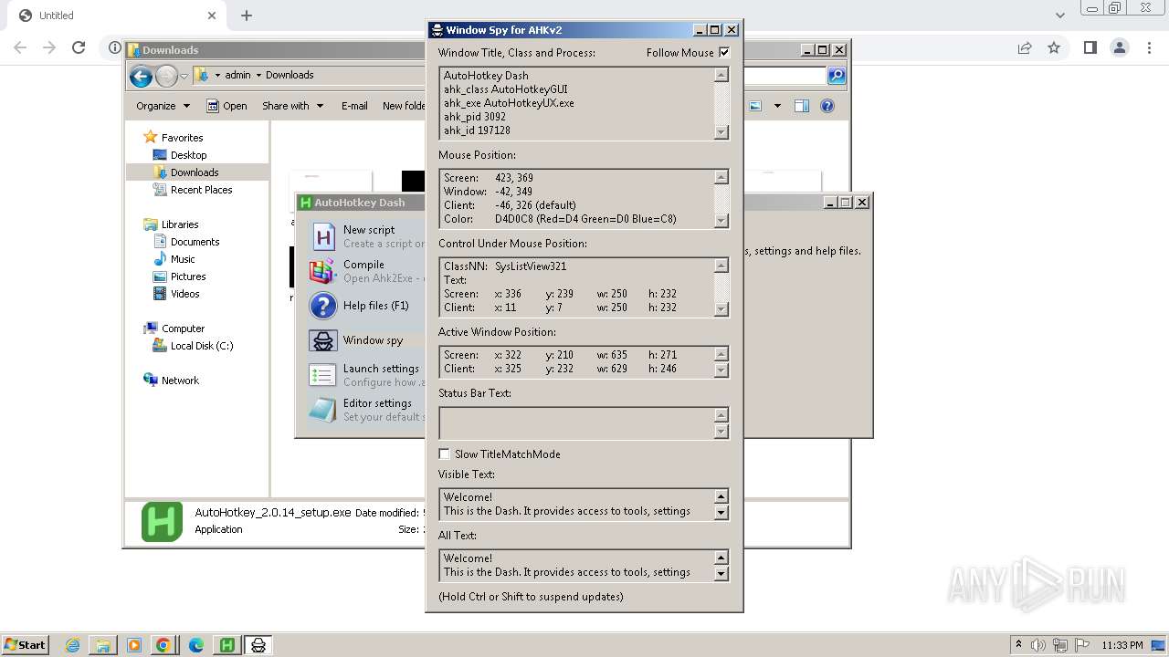Screen dimensions: 1169x657
Task: Click Visible Text scrollbar down arrow
Action: coord(721,513)
